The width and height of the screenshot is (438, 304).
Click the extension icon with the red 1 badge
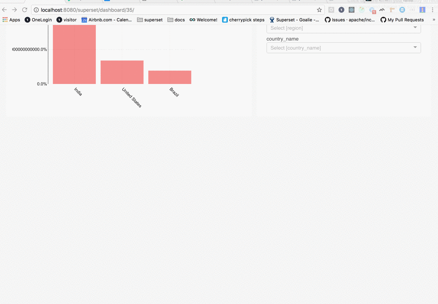tap(372, 10)
